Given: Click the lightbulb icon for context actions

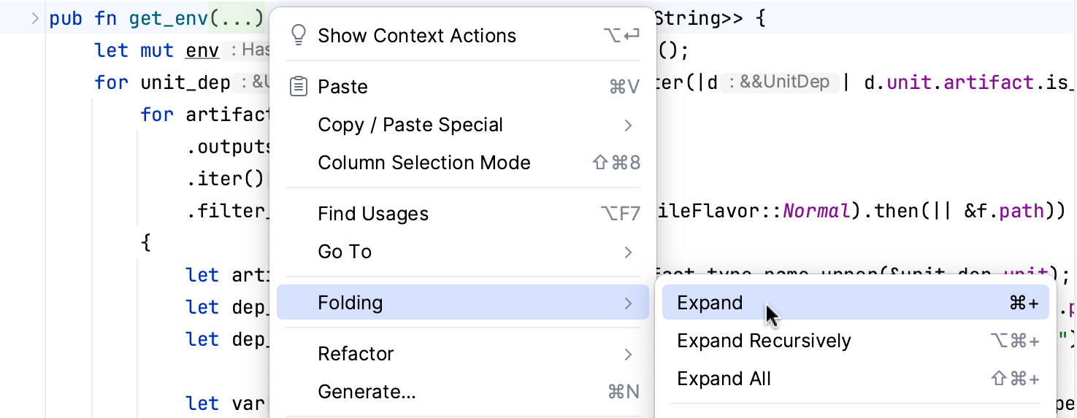Looking at the screenshot, I should 298,35.
